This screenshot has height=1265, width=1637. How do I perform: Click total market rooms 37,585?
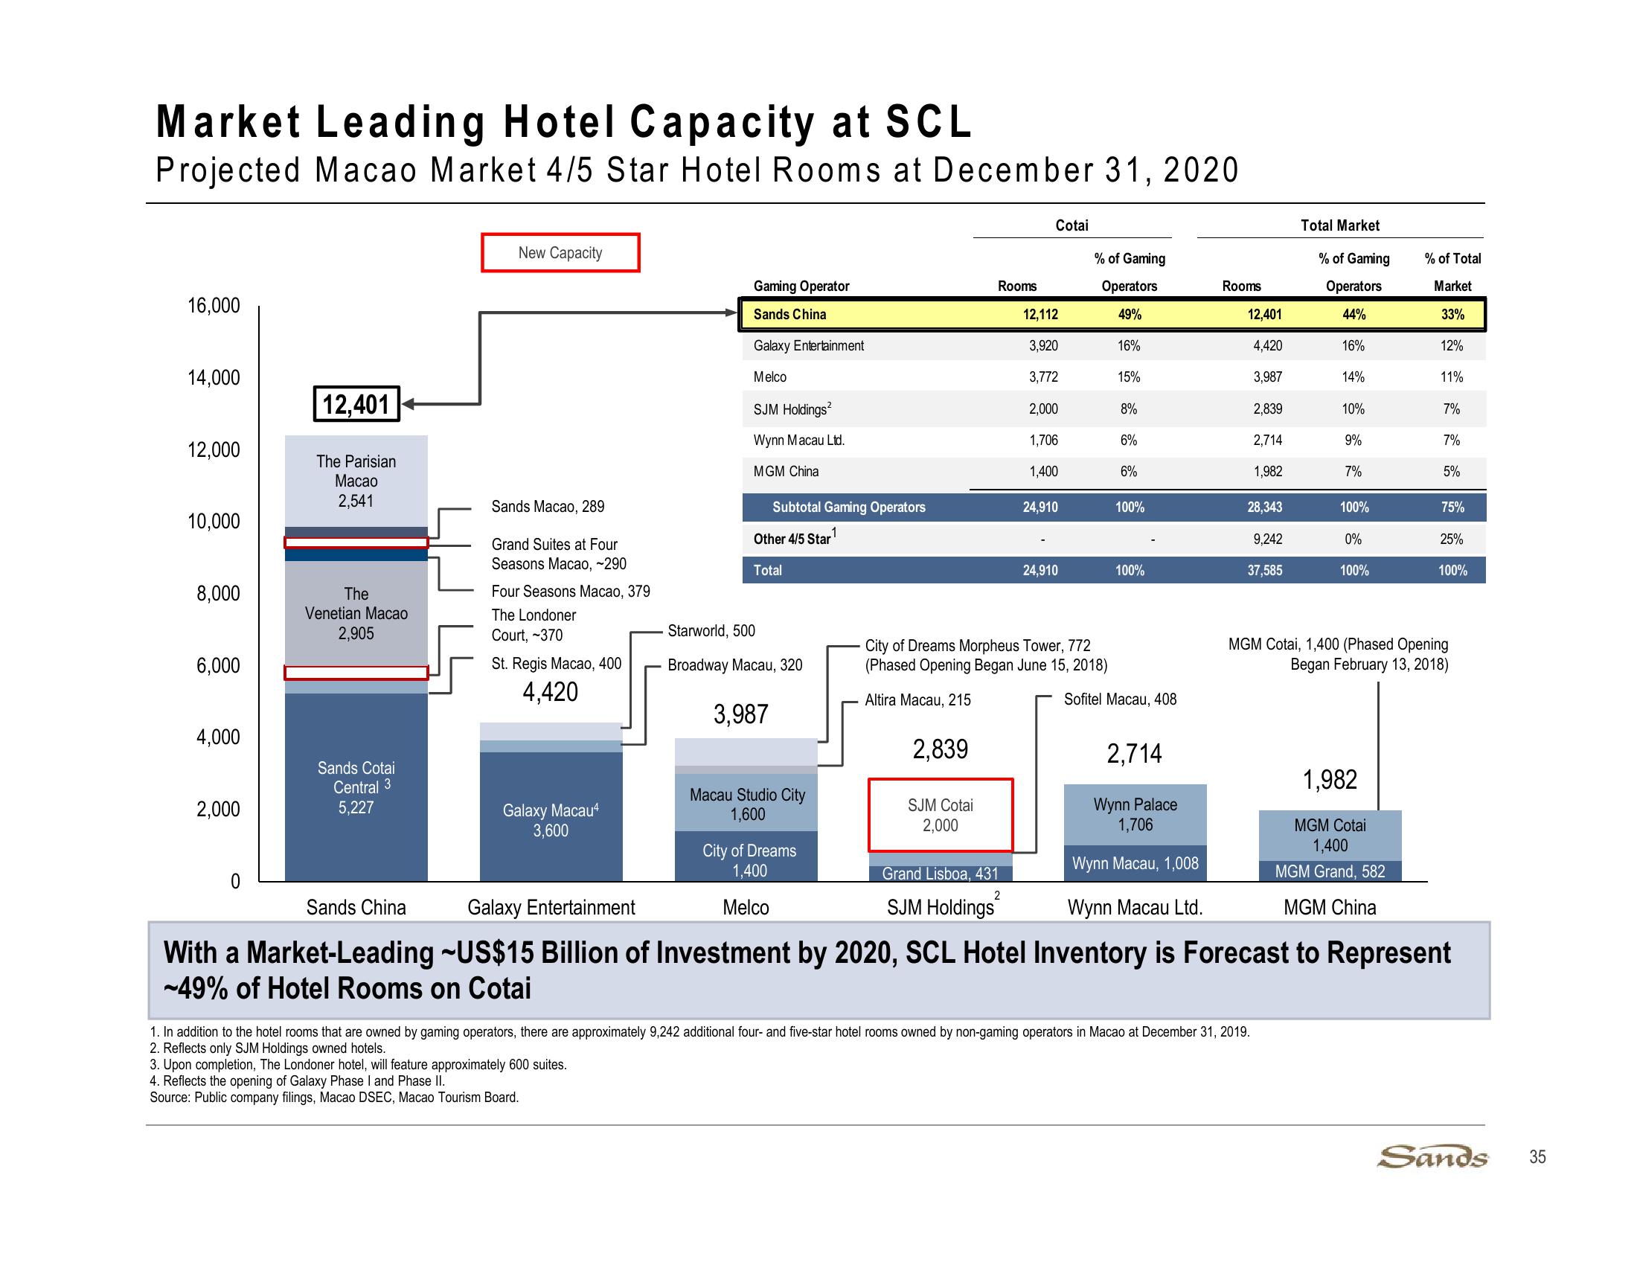pyautogui.click(x=1264, y=570)
